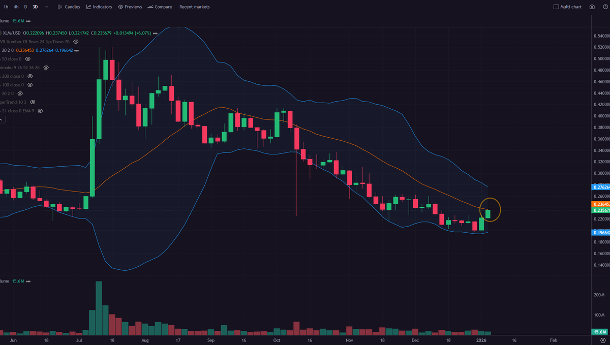Switch to the 1h timeframe tab

tap(5, 7)
